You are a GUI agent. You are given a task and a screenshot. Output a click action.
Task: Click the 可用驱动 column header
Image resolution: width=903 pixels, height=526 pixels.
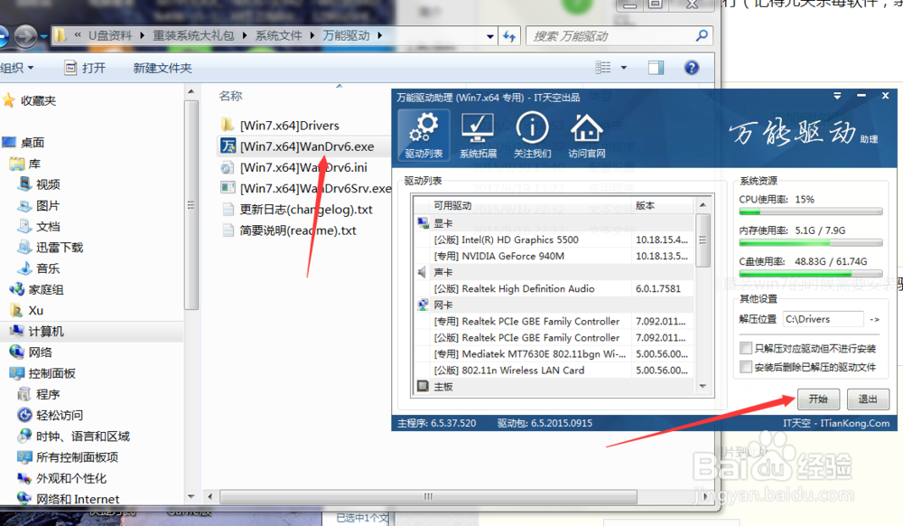pyautogui.click(x=452, y=206)
